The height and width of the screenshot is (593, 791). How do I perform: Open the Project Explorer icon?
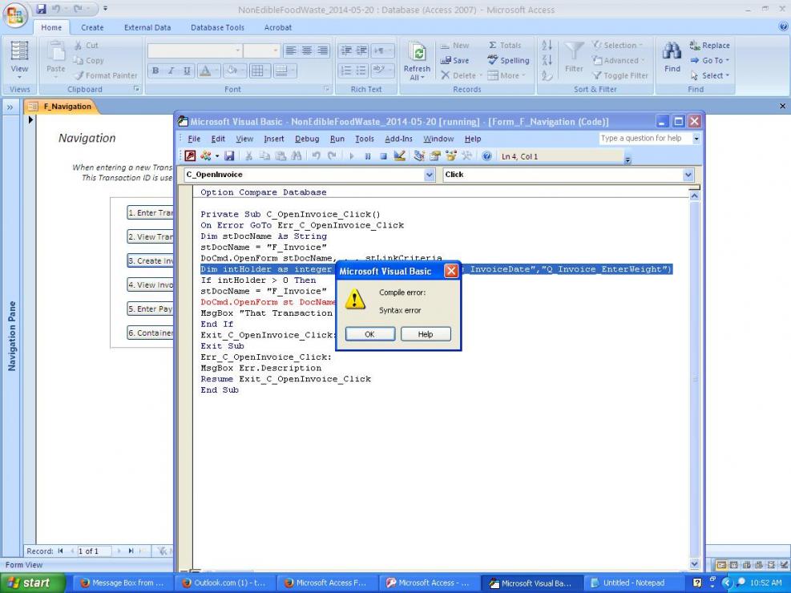(418, 156)
